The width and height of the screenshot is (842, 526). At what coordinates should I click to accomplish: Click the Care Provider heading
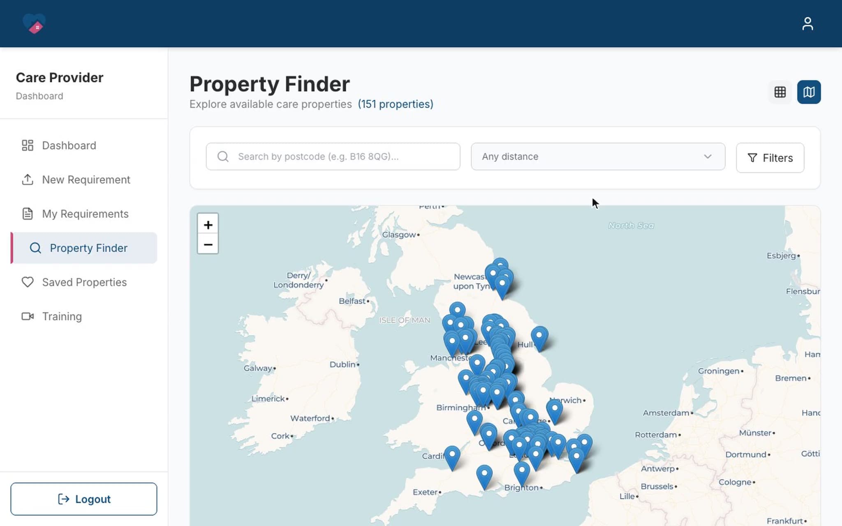point(60,78)
